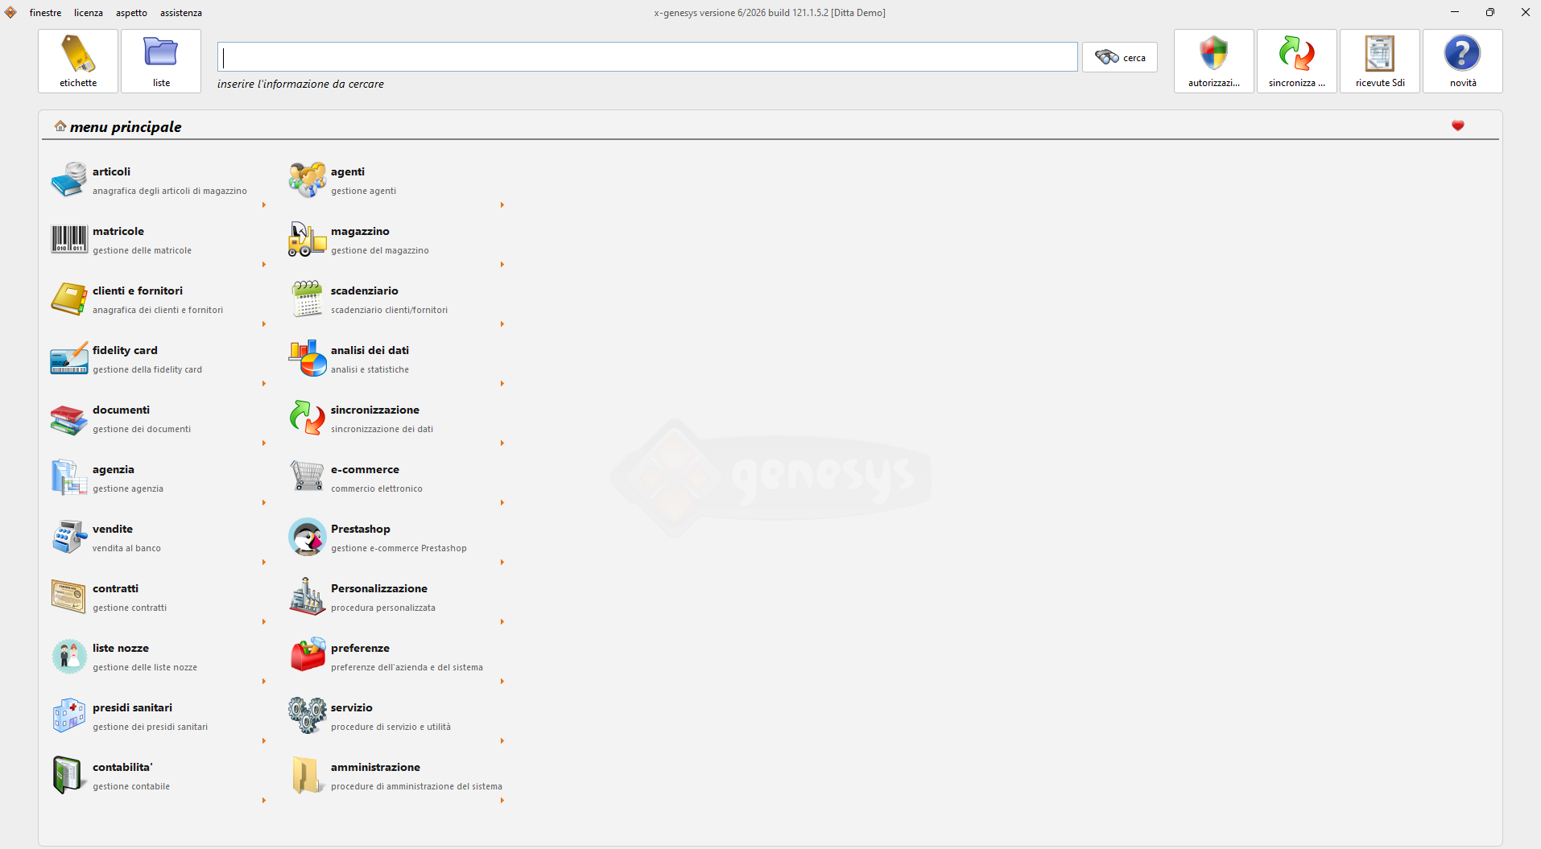Click the red heart favorites icon
The height and width of the screenshot is (849, 1541).
(1458, 126)
